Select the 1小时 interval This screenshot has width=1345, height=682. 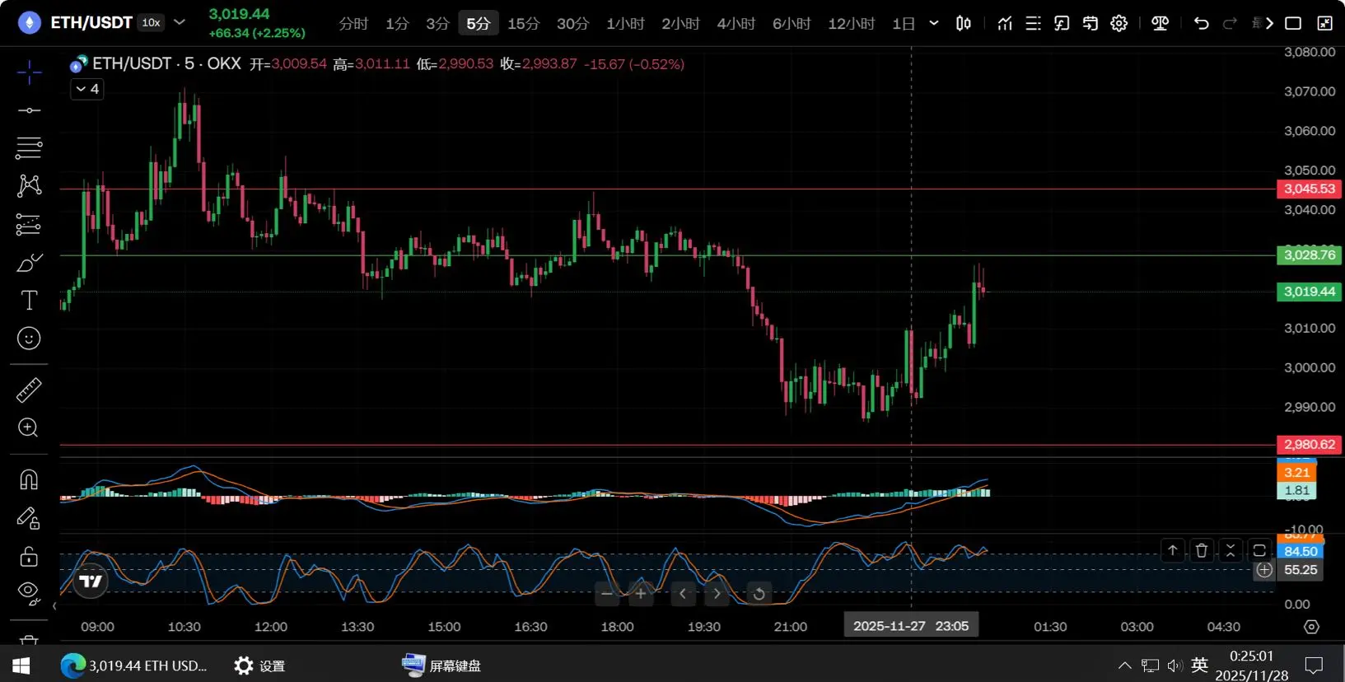625,23
